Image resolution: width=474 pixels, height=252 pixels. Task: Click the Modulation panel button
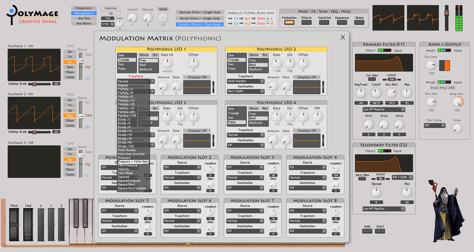pyautogui.click(x=289, y=22)
